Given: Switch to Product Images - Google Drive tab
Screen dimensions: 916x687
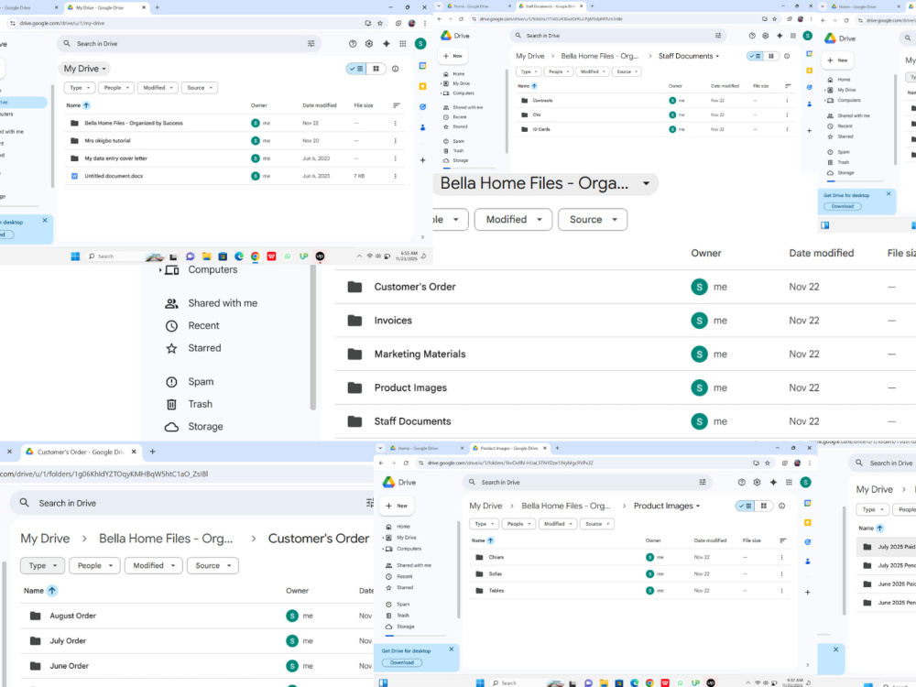Looking at the screenshot, I should [x=509, y=448].
